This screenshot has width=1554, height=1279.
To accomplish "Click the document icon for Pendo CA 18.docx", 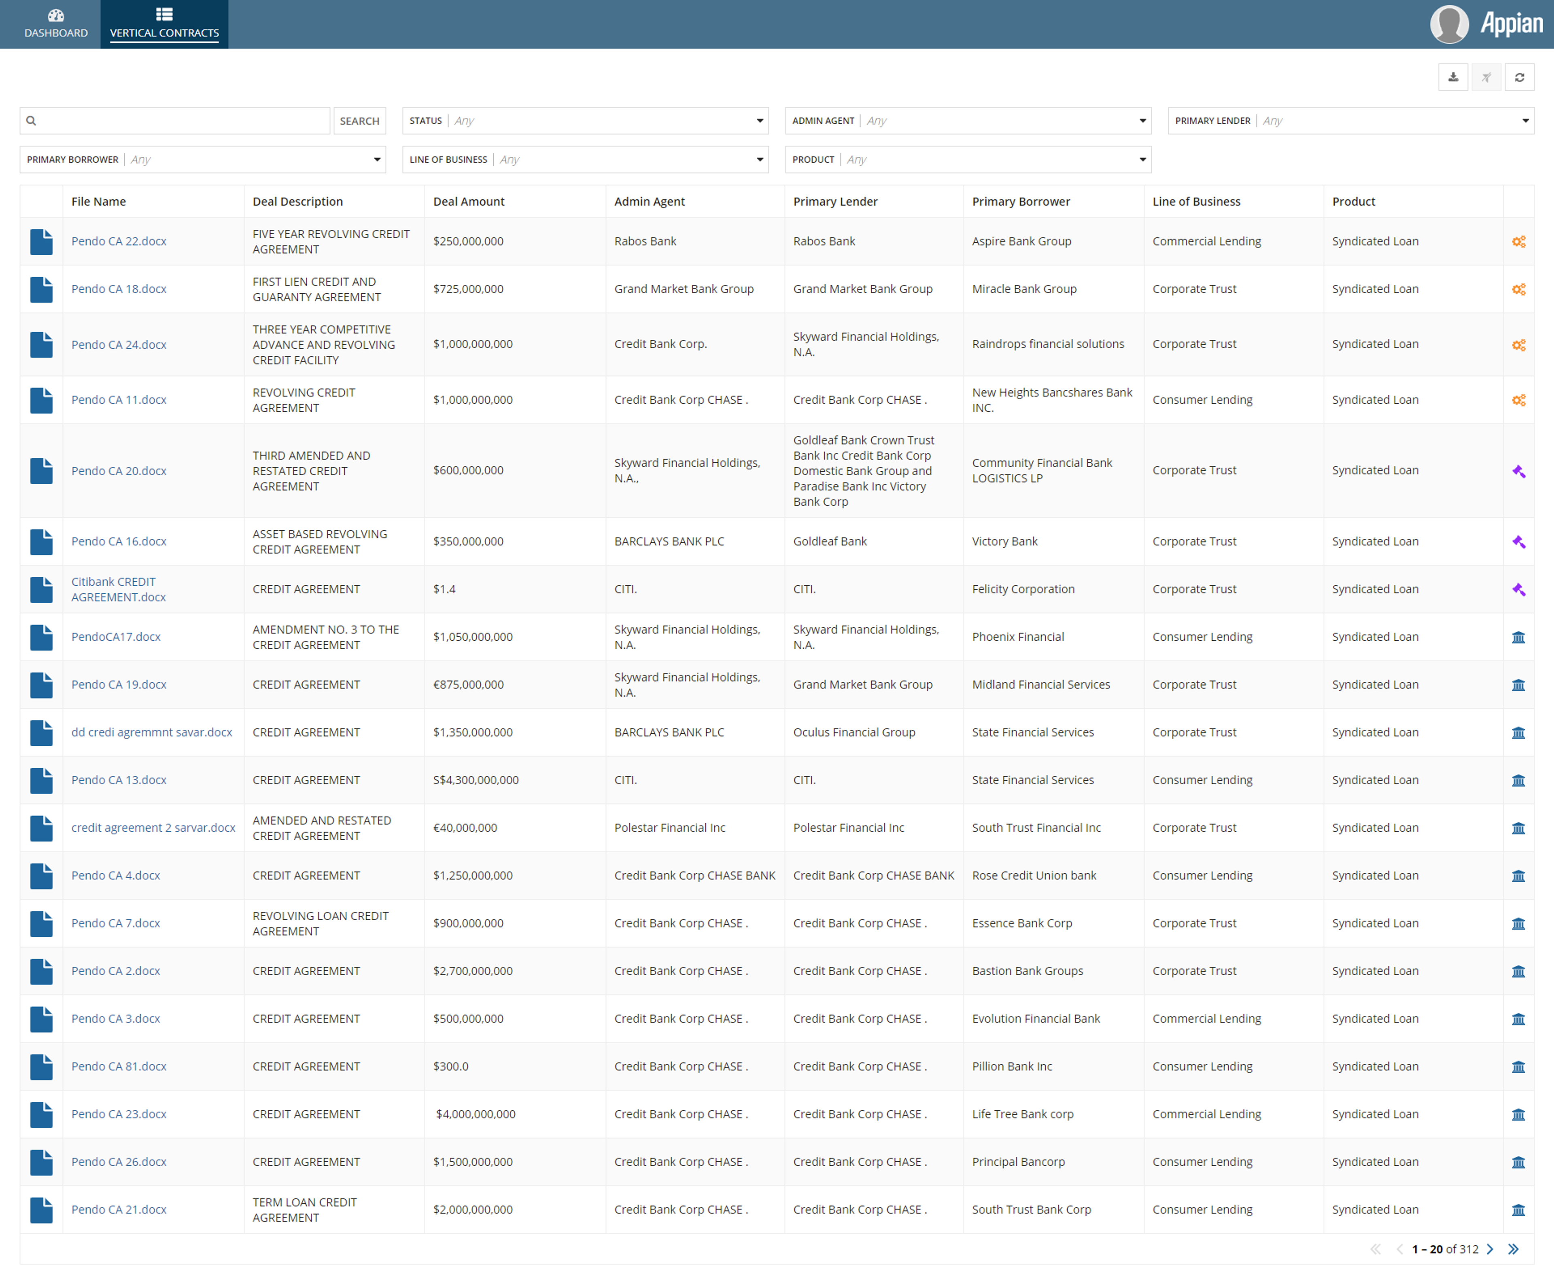I will pyautogui.click(x=41, y=290).
